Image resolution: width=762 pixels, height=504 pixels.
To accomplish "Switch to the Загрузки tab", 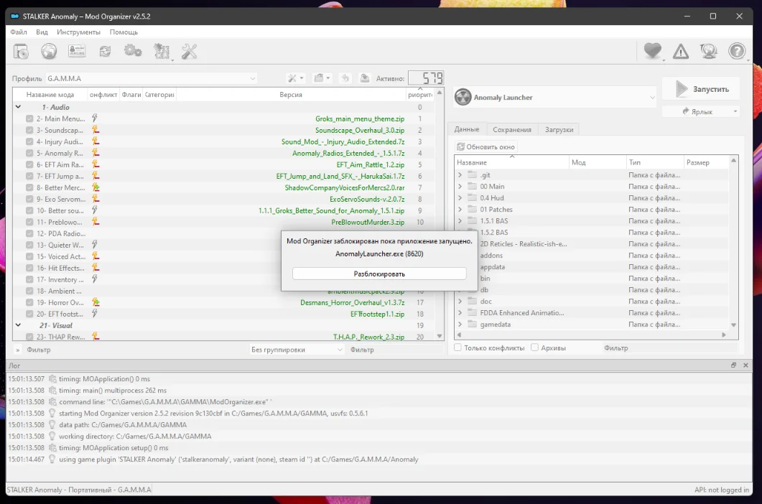I will (x=559, y=129).
